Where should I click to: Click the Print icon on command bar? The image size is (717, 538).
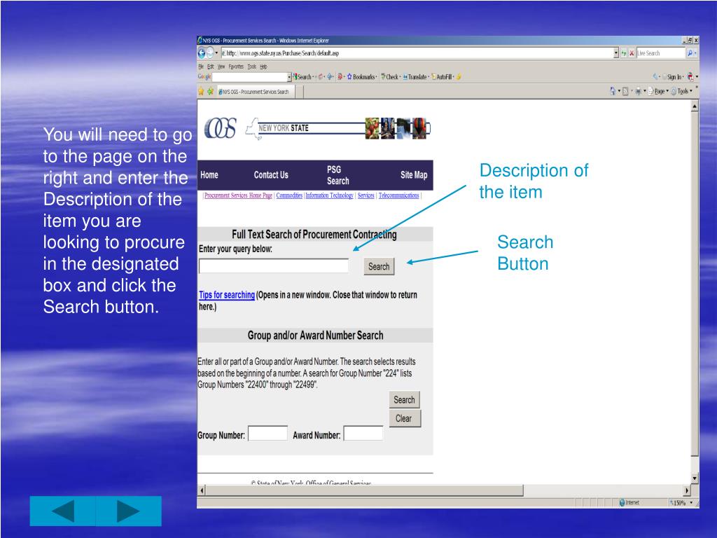(x=637, y=91)
